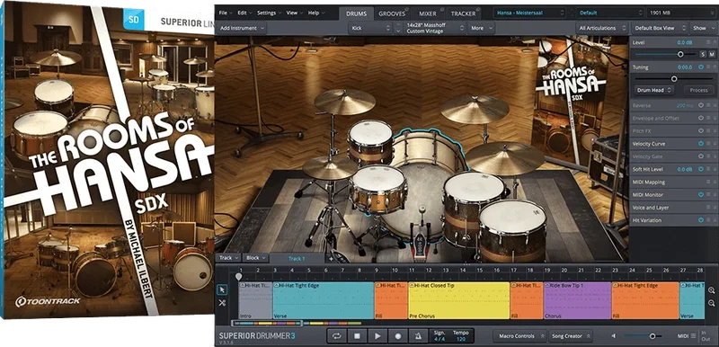Toggle the Soft Hit Level power button

coord(701,169)
